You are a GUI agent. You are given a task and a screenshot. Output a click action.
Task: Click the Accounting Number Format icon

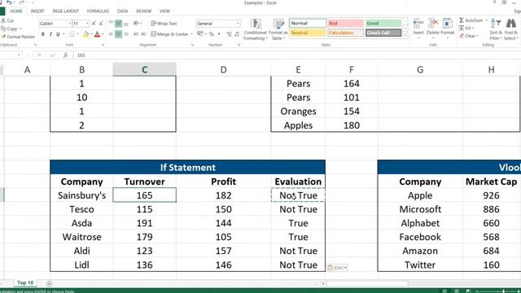click(x=199, y=34)
